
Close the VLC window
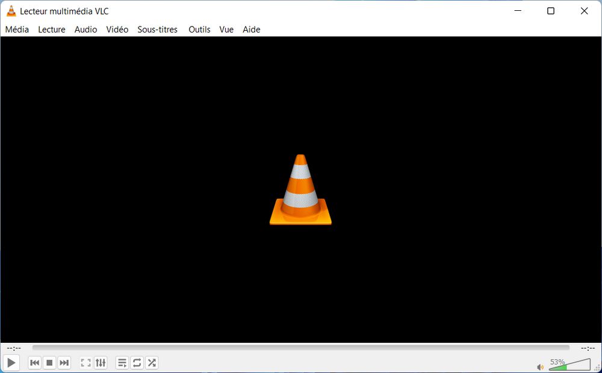(x=584, y=11)
